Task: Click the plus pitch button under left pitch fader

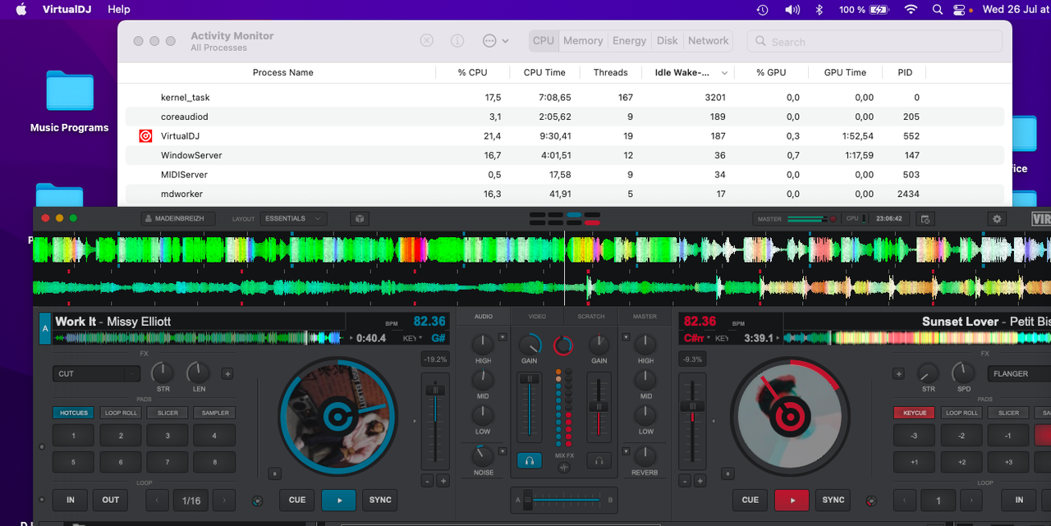Action: tap(443, 481)
